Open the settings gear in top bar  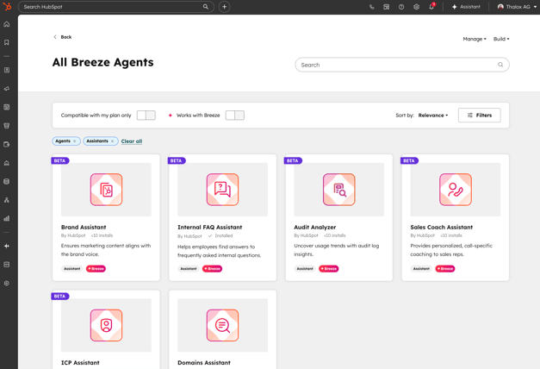pyautogui.click(x=416, y=7)
